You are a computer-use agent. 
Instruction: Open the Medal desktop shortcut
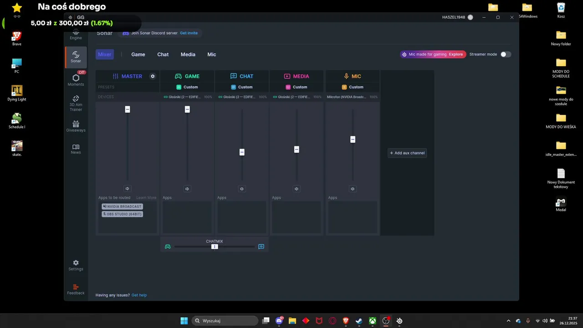click(x=561, y=205)
